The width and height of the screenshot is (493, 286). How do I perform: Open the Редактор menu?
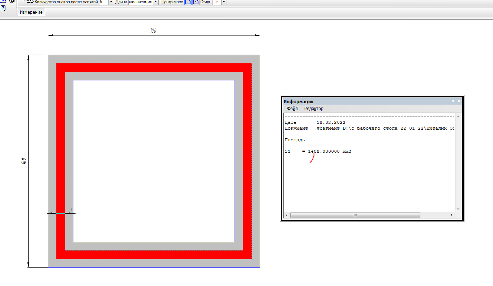click(314, 109)
